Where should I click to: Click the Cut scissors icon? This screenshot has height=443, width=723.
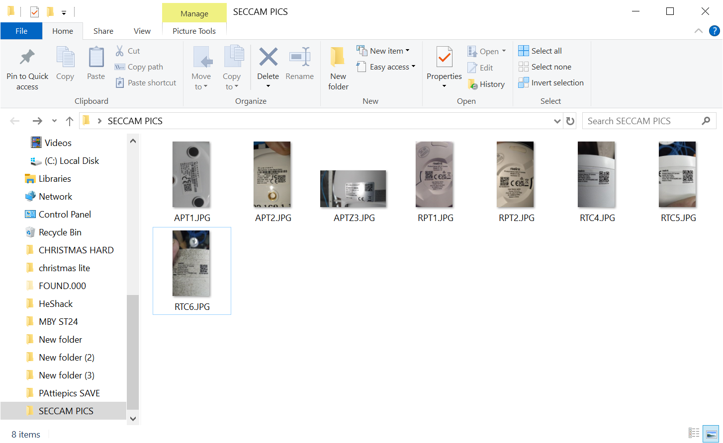(120, 51)
